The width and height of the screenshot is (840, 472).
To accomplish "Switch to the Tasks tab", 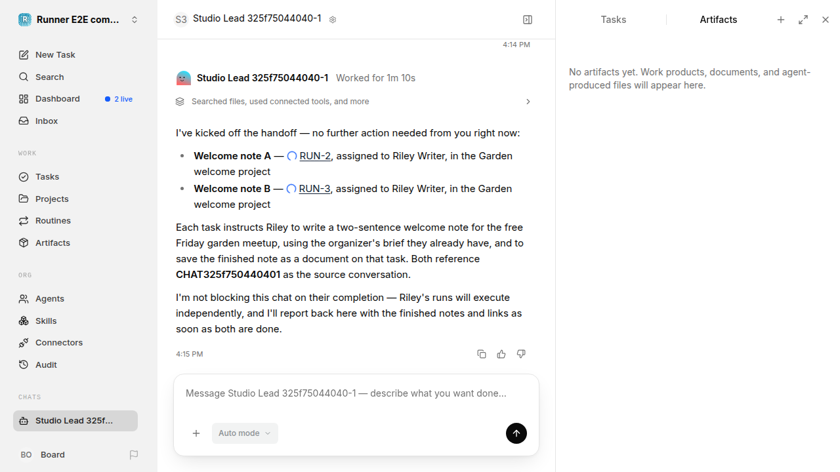I will pyautogui.click(x=614, y=20).
